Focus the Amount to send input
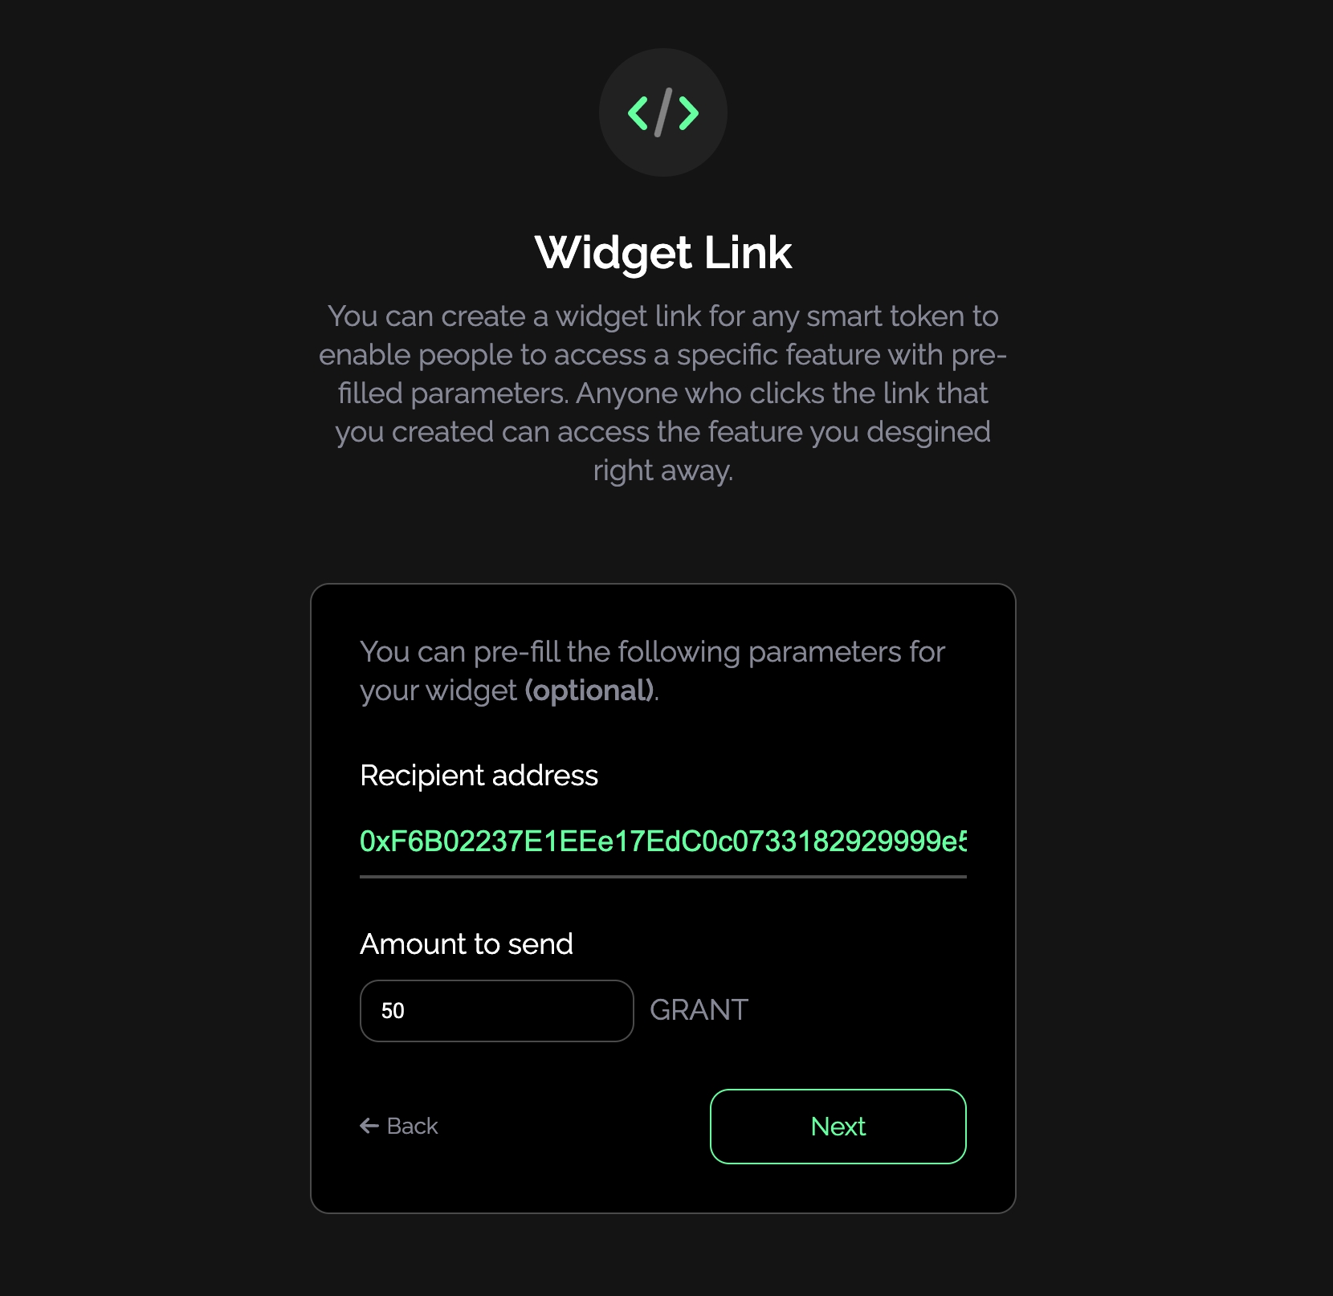Viewport: 1333px width, 1296px height. coord(497,1011)
